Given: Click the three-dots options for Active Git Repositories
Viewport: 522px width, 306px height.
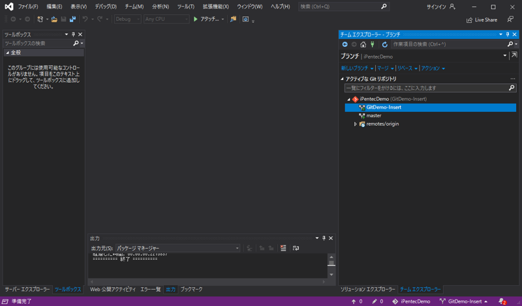Looking at the screenshot, I should click(x=513, y=79).
